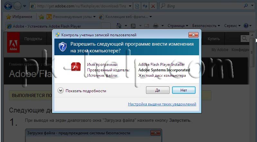This screenshot has width=257, height=142.
Task: Click the read mail icon
Action: click(x=147, y=26)
